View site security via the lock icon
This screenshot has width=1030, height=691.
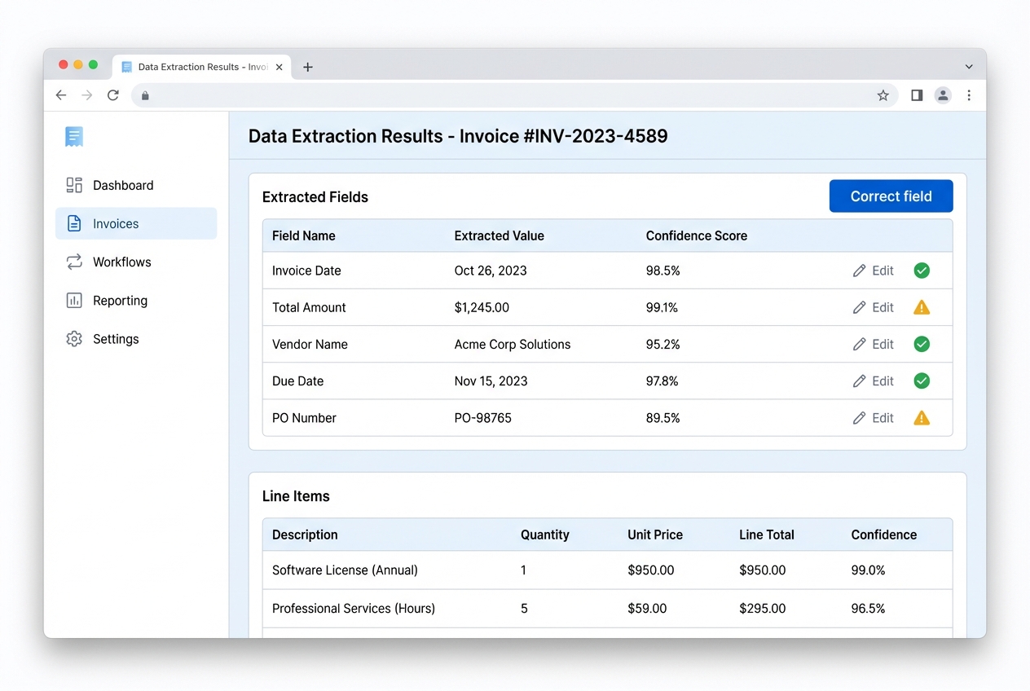point(145,95)
